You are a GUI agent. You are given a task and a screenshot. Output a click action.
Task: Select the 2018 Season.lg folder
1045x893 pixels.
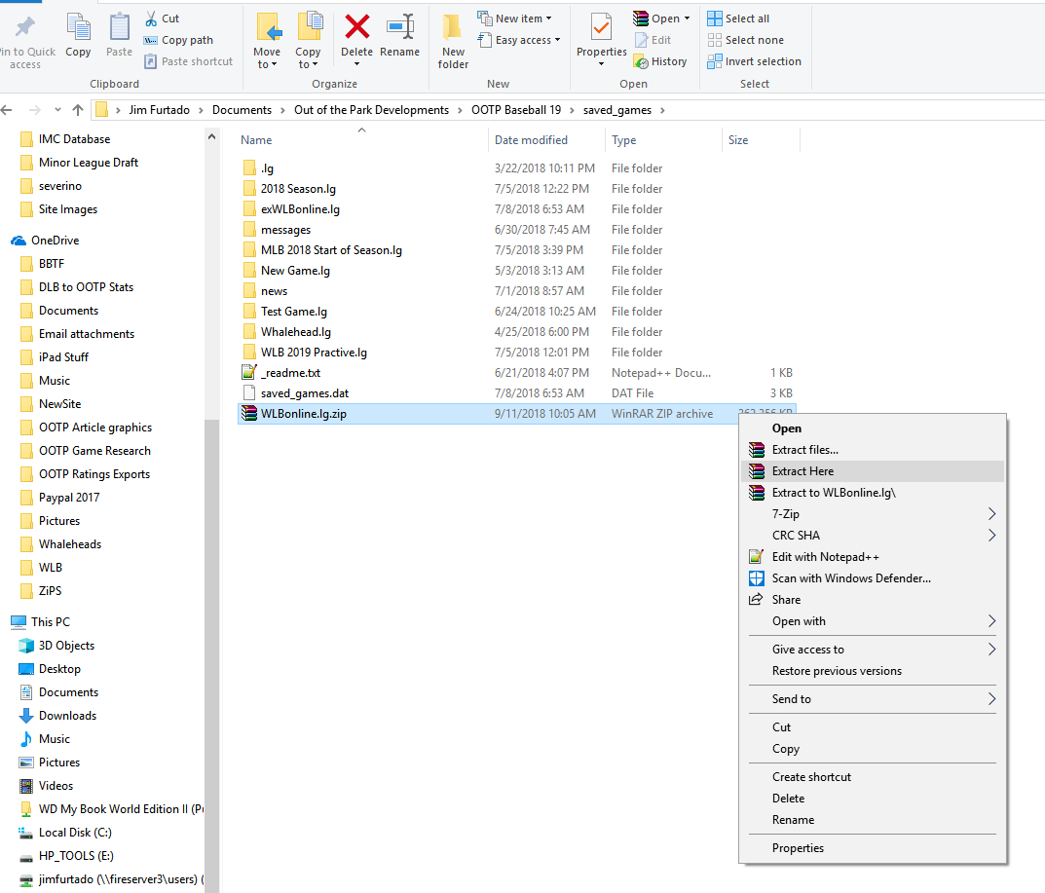(x=298, y=189)
